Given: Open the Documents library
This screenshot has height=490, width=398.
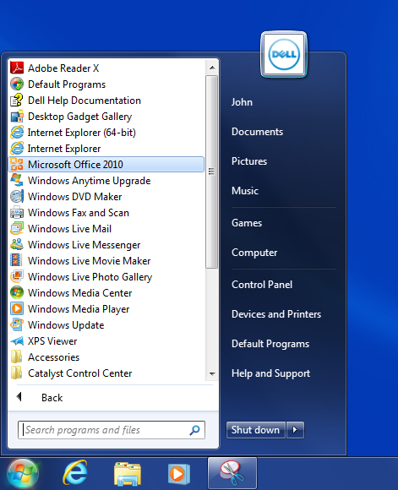Looking at the screenshot, I should pos(257,132).
